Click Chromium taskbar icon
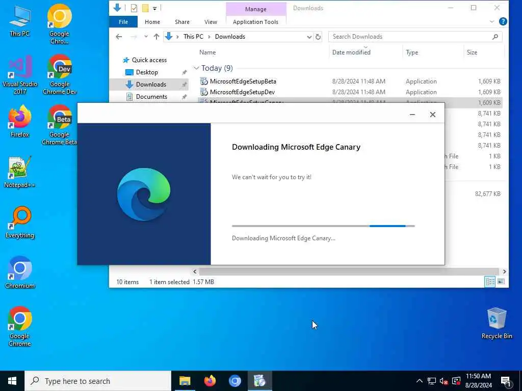The image size is (522, 391). (x=234, y=381)
